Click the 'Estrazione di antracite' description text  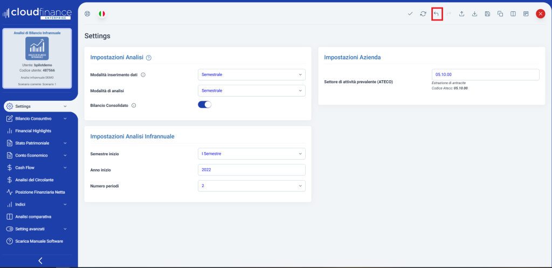point(448,83)
